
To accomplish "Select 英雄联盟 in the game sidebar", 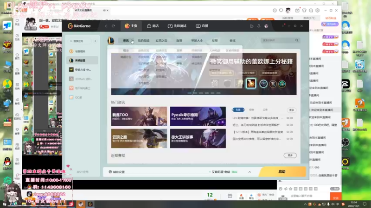I will tap(83, 61).
